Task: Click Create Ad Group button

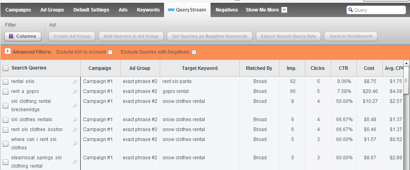Action: tap(72, 37)
